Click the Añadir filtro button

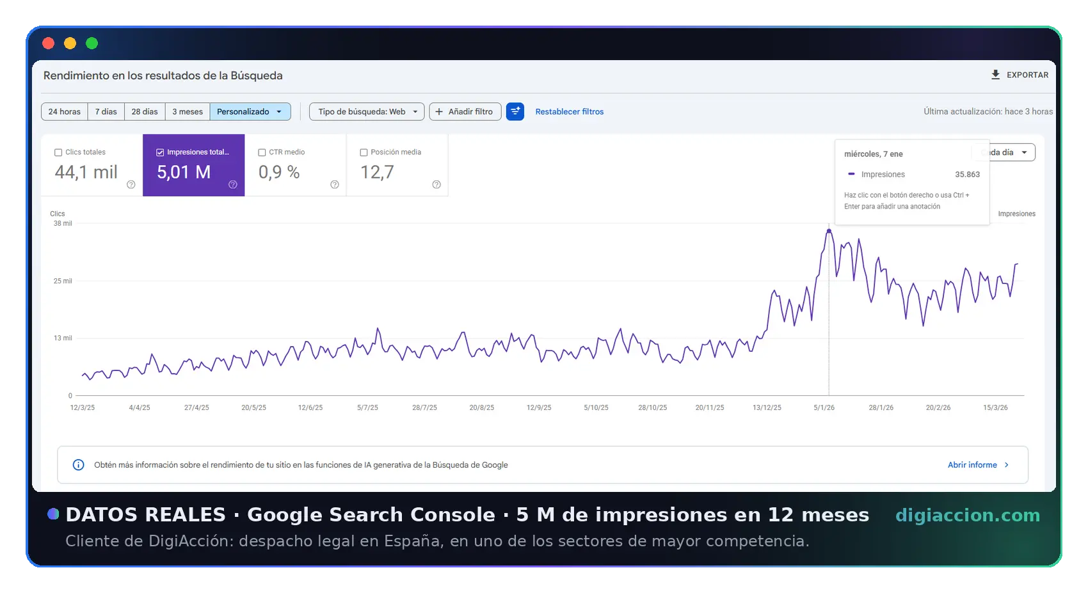465,111
